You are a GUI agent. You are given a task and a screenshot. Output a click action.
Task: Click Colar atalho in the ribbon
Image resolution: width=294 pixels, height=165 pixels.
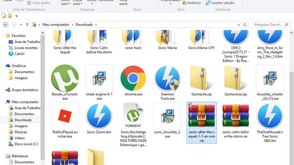[x=39, y=3]
